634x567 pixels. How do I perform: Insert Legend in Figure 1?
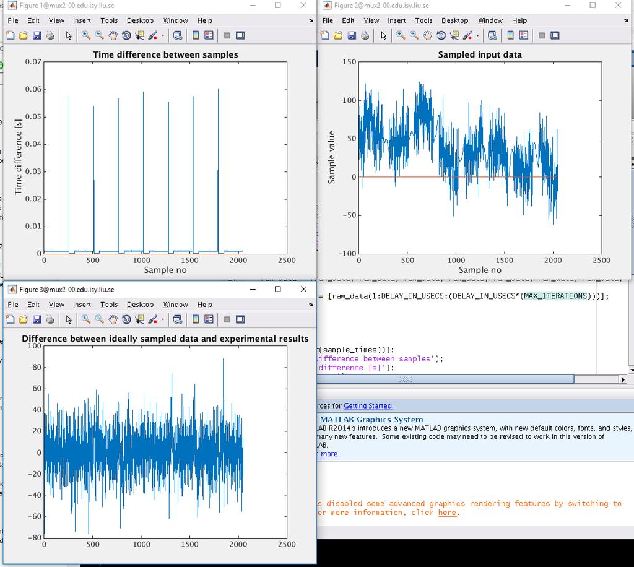tap(209, 35)
